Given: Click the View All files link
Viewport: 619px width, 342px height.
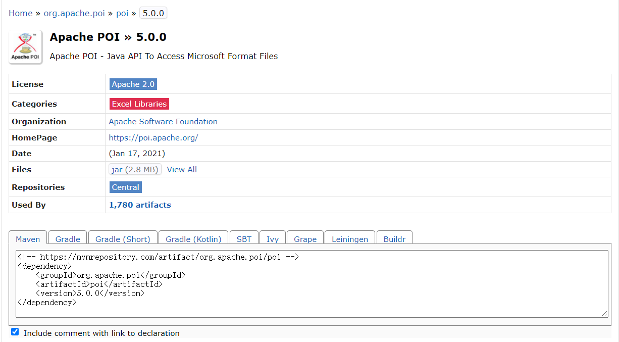Looking at the screenshot, I should coord(182,170).
